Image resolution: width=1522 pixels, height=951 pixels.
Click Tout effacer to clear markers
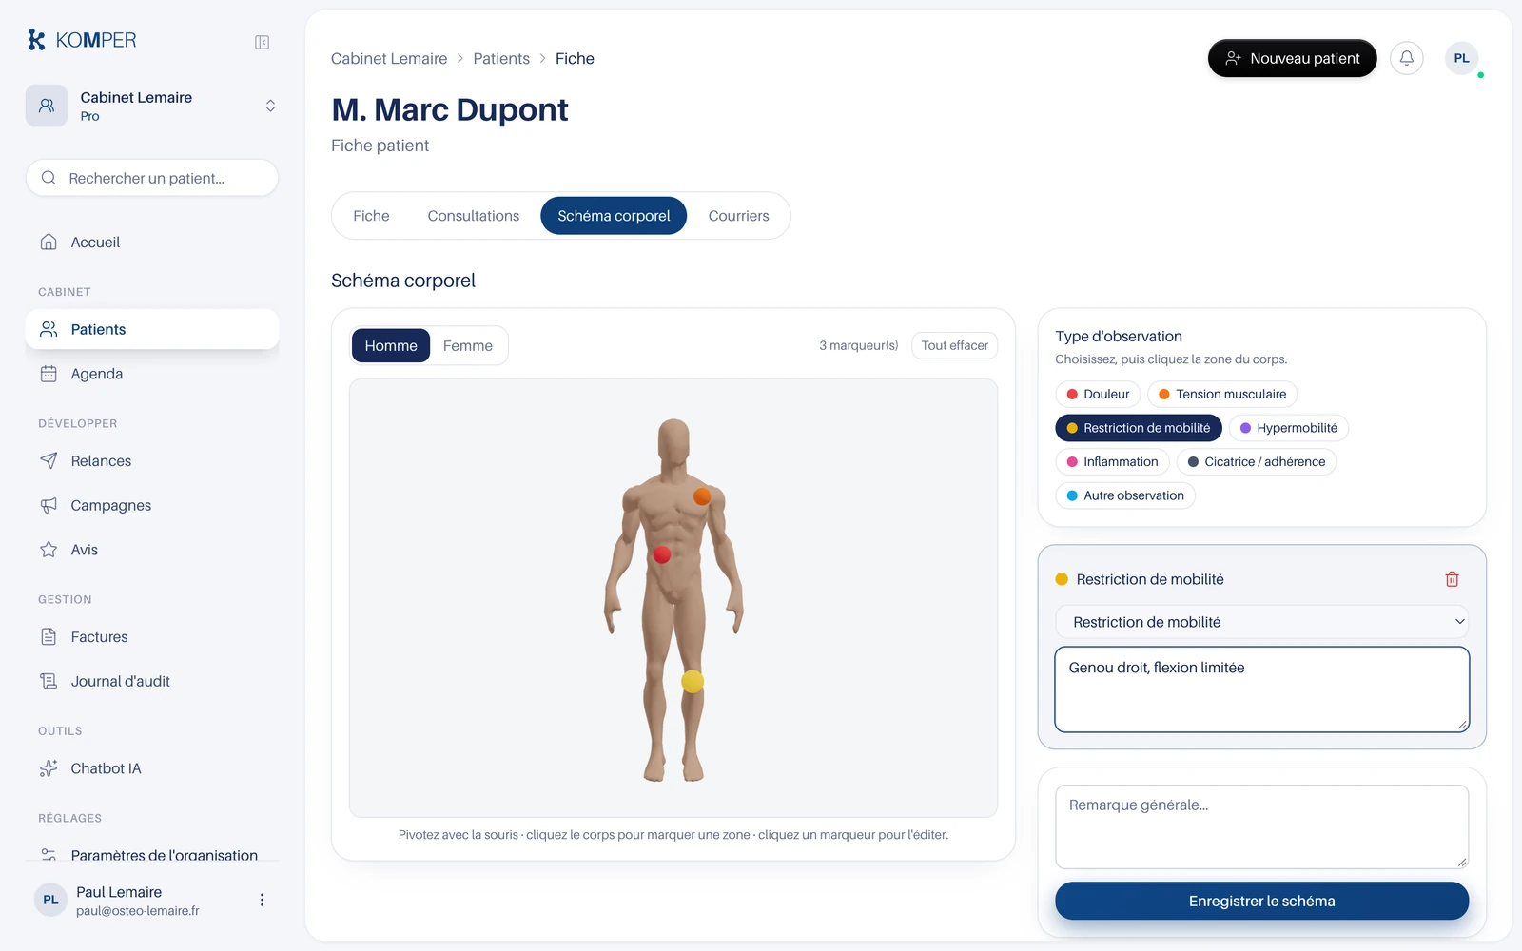[x=954, y=345]
